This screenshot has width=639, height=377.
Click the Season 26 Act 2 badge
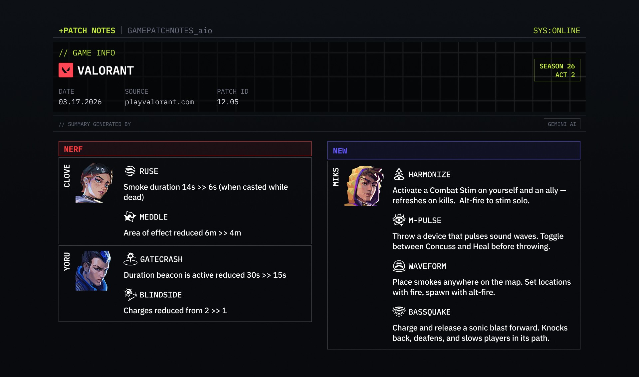pos(557,70)
